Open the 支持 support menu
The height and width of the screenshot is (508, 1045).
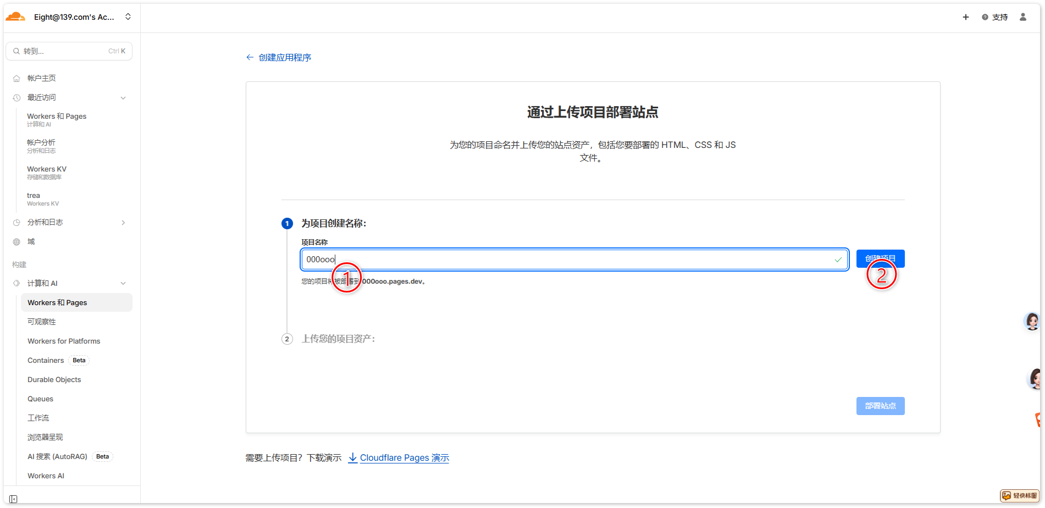(x=995, y=17)
